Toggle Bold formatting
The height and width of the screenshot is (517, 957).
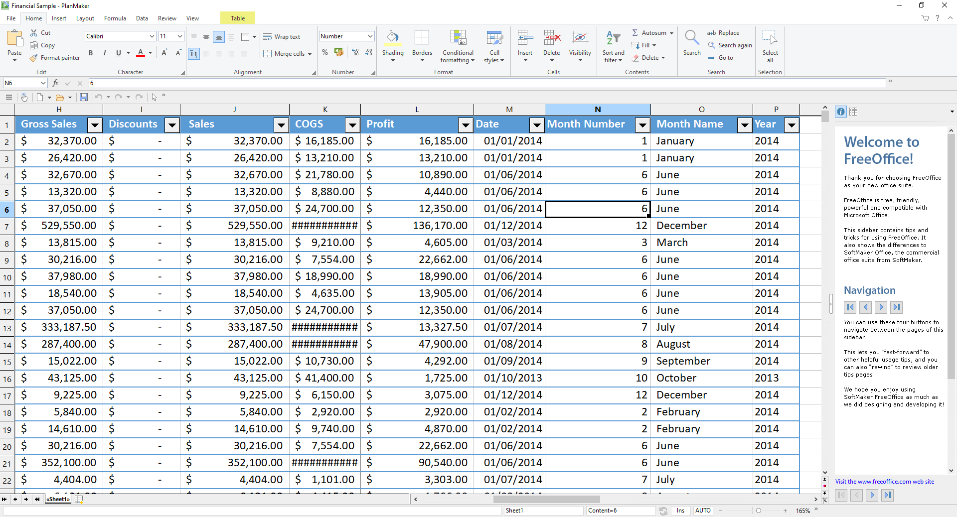pyautogui.click(x=91, y=53)
